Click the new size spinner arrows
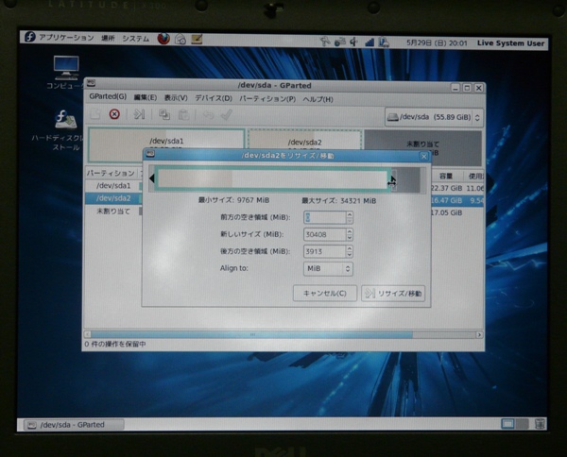The image size is (567, 457). pos(350,234)
